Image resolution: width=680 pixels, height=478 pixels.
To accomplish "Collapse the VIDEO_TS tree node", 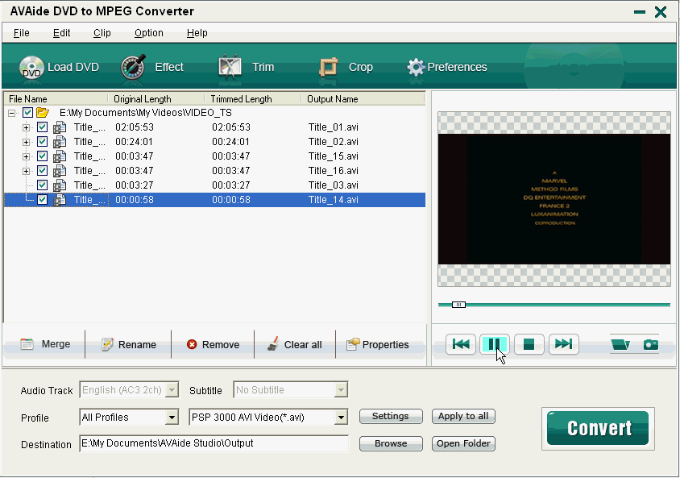I will coord(12,113).
